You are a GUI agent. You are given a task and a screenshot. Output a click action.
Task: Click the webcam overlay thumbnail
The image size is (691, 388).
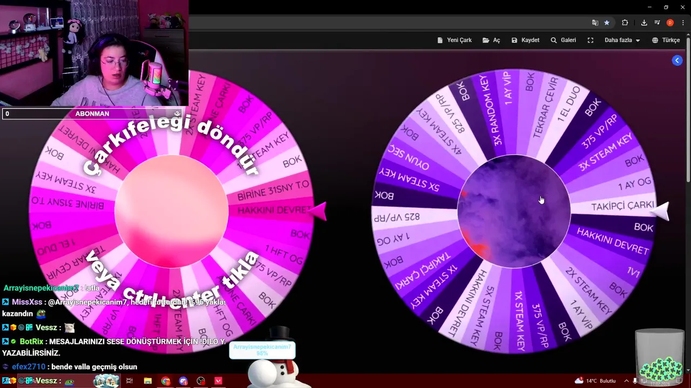94,53
